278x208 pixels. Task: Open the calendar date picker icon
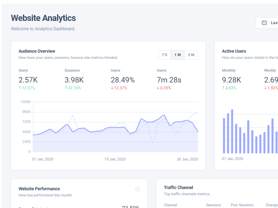point(264,22)
